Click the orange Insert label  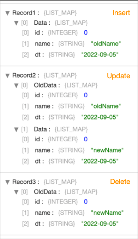click(x=121, y=13)
